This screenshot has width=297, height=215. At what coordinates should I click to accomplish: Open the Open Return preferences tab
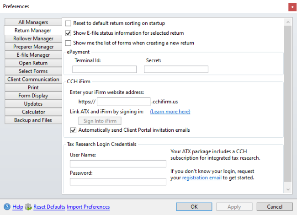pos(33,63)
